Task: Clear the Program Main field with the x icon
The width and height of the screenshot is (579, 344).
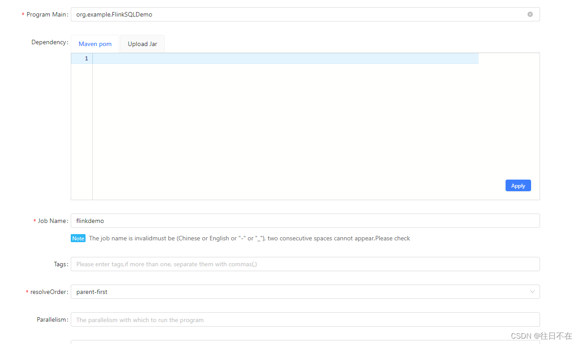Action: point(530,14)
